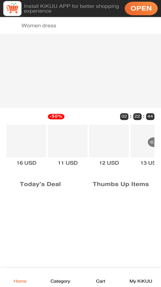Switch to Today's Deal tab
This screenshot has height=287, width=161.
pos(40,184)
